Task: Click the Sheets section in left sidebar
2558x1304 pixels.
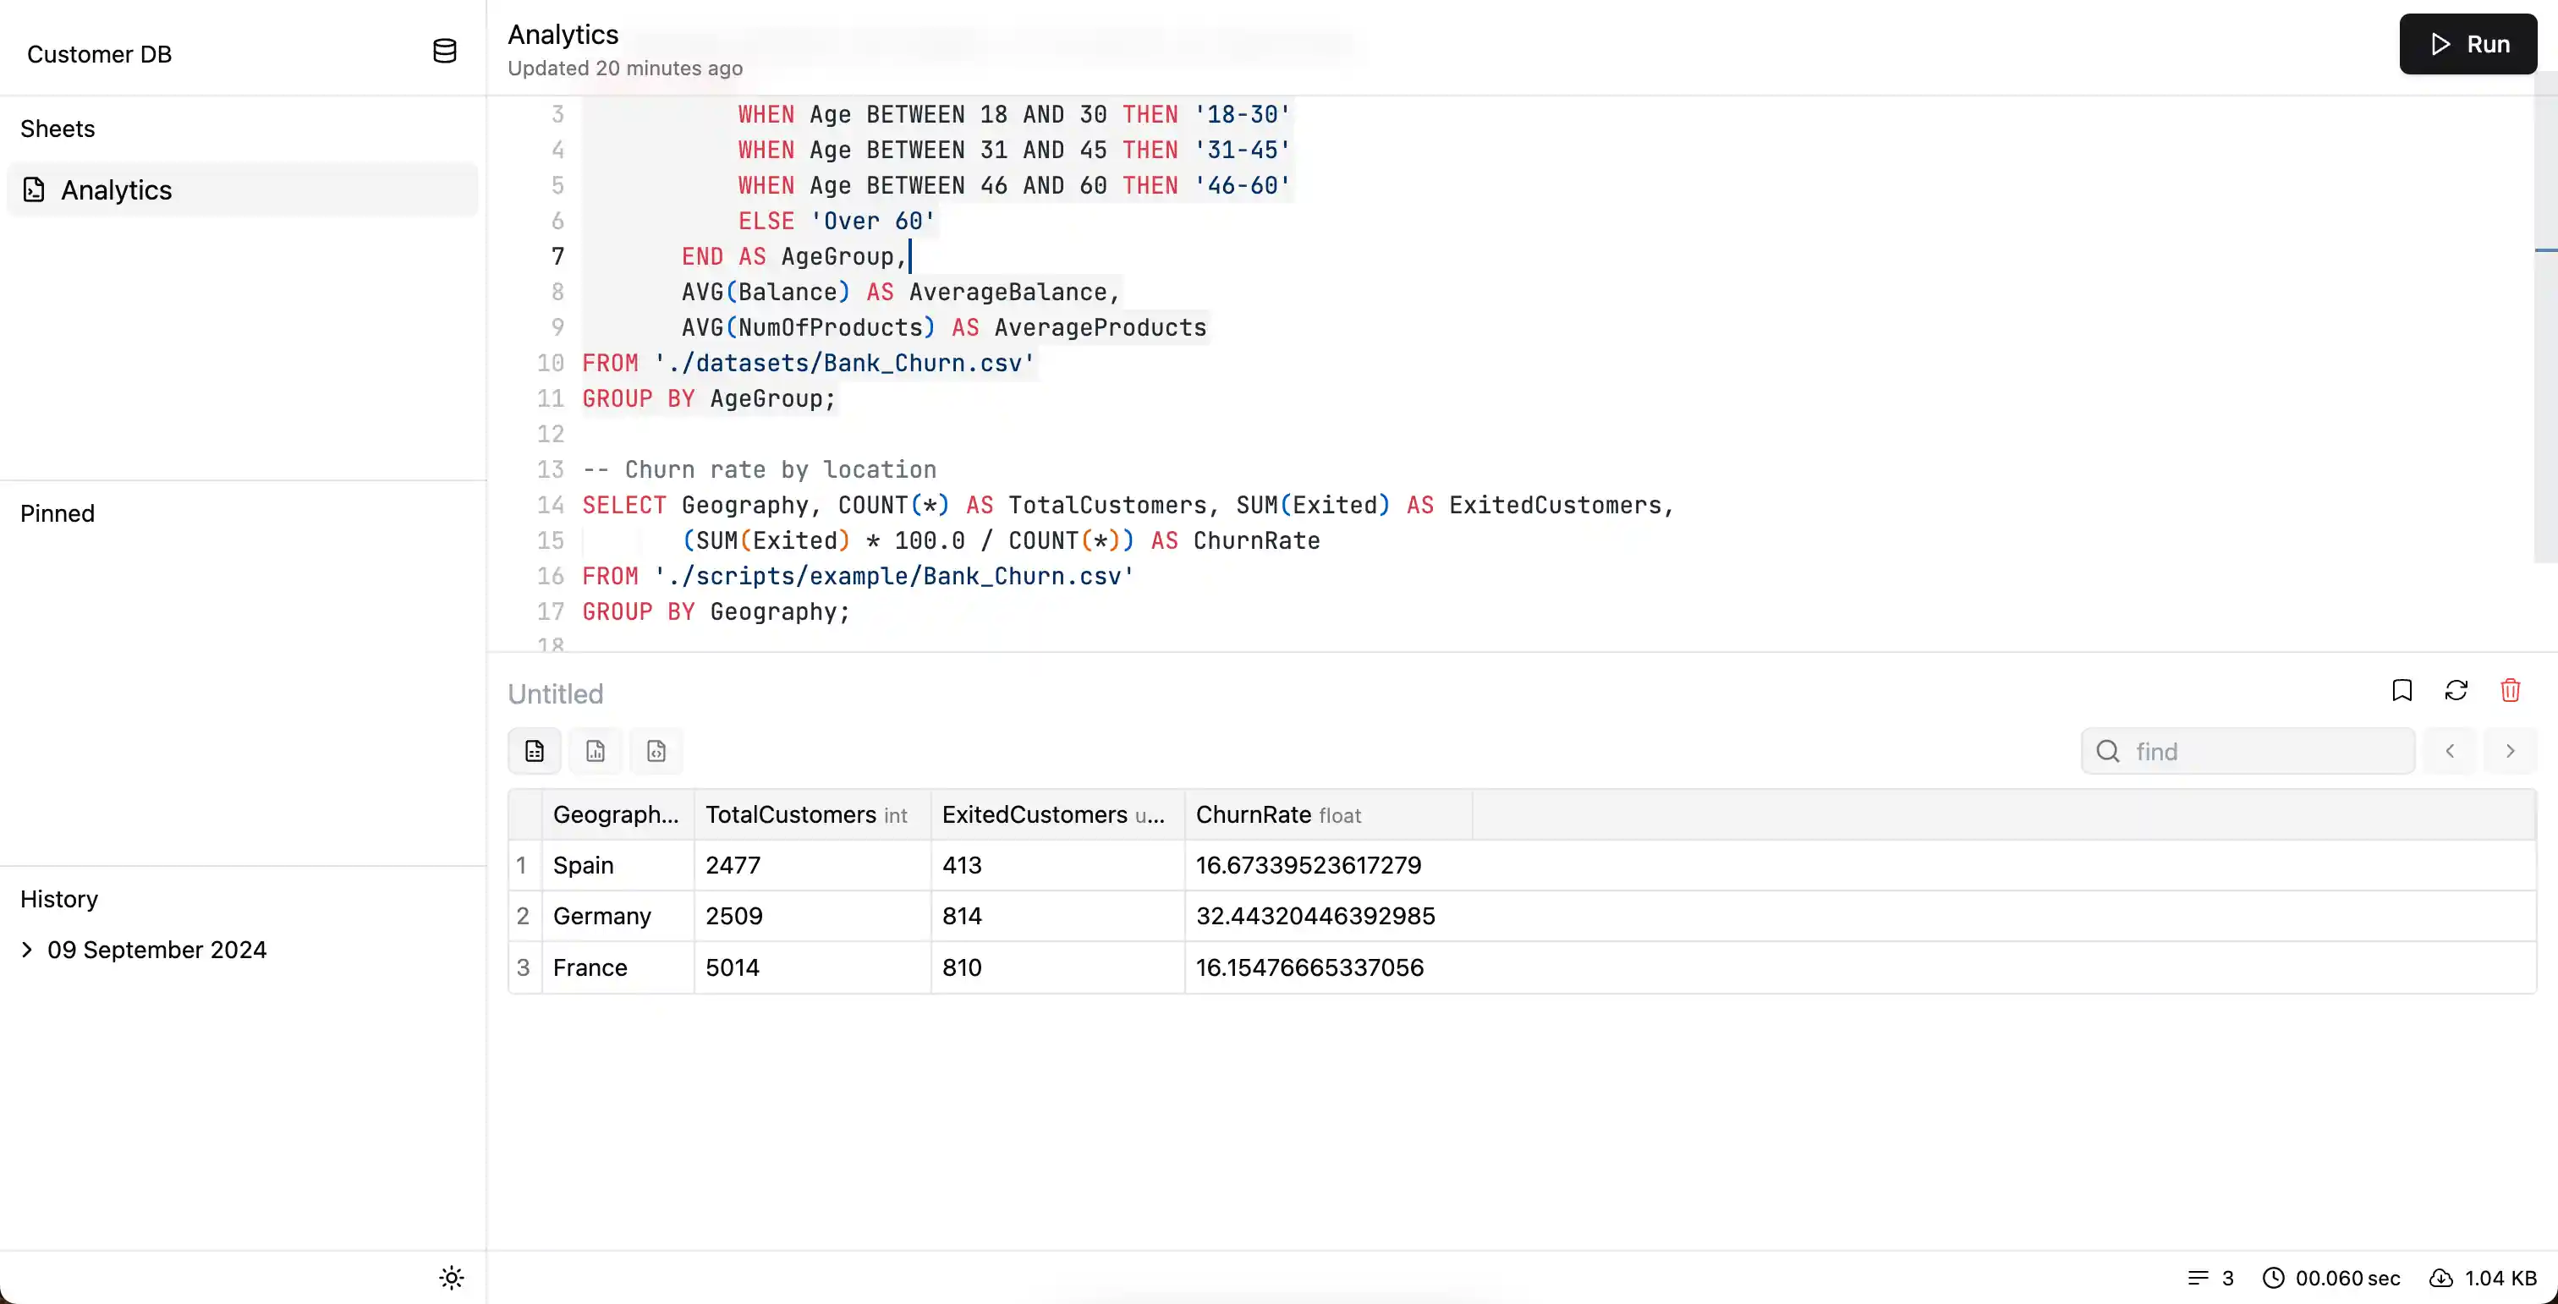Action: (x=57, y=128)
